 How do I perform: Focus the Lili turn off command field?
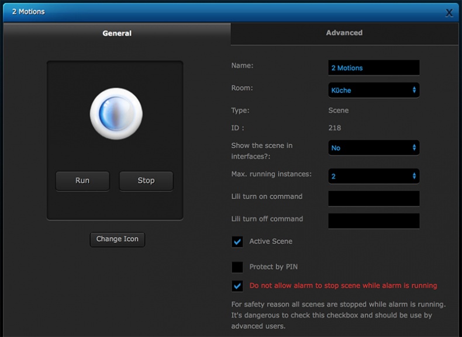374,221
